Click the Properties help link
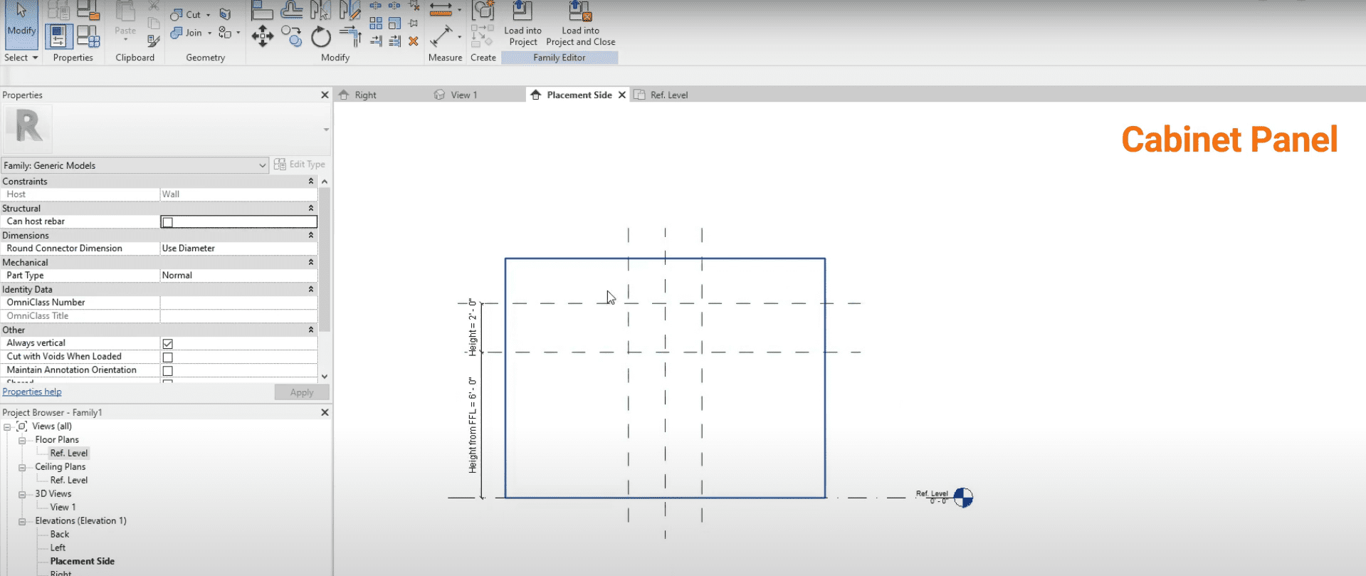Viewport: 1366px width, 576px height. coord(32,392)
